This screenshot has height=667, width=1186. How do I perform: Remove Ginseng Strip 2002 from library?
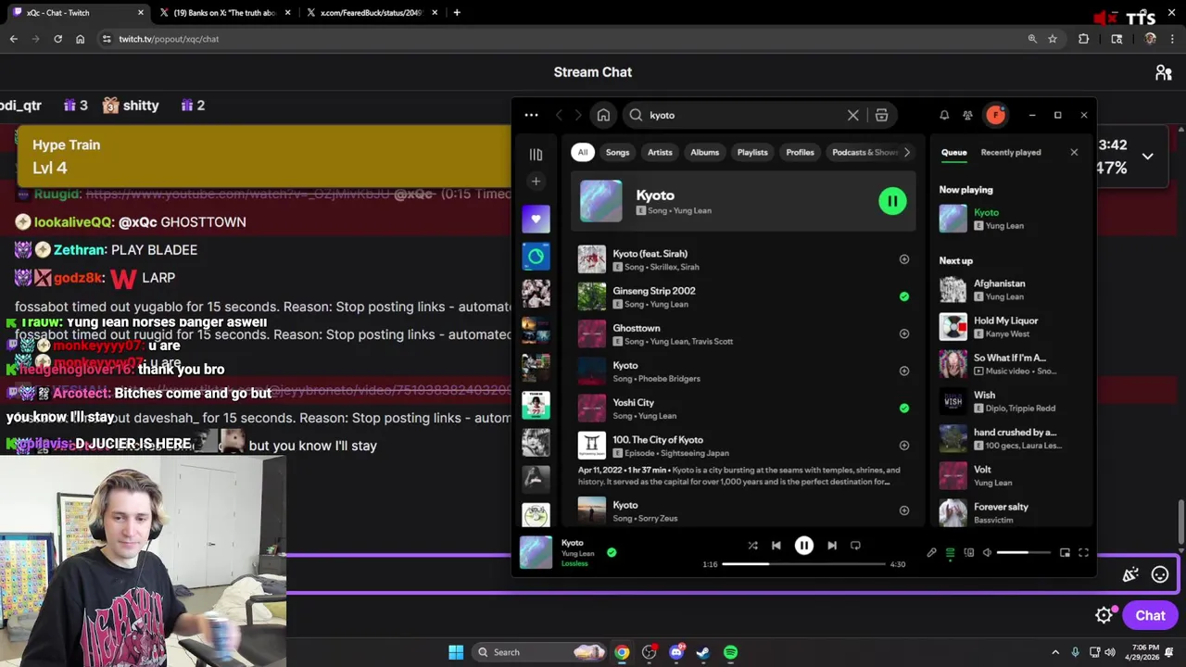pos(904,296)
